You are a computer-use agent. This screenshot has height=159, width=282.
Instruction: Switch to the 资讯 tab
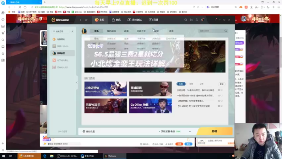click(96, 31)
